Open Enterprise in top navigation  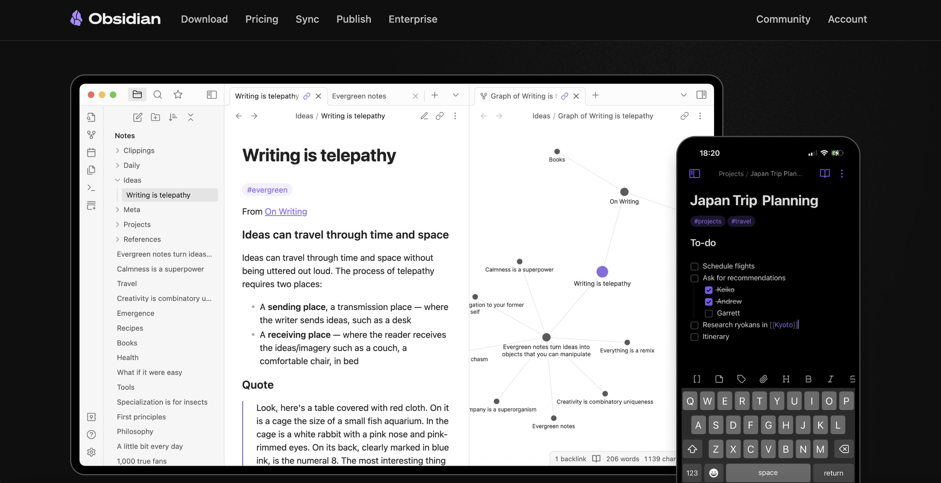pyautogui.click(x=413, y=19)
